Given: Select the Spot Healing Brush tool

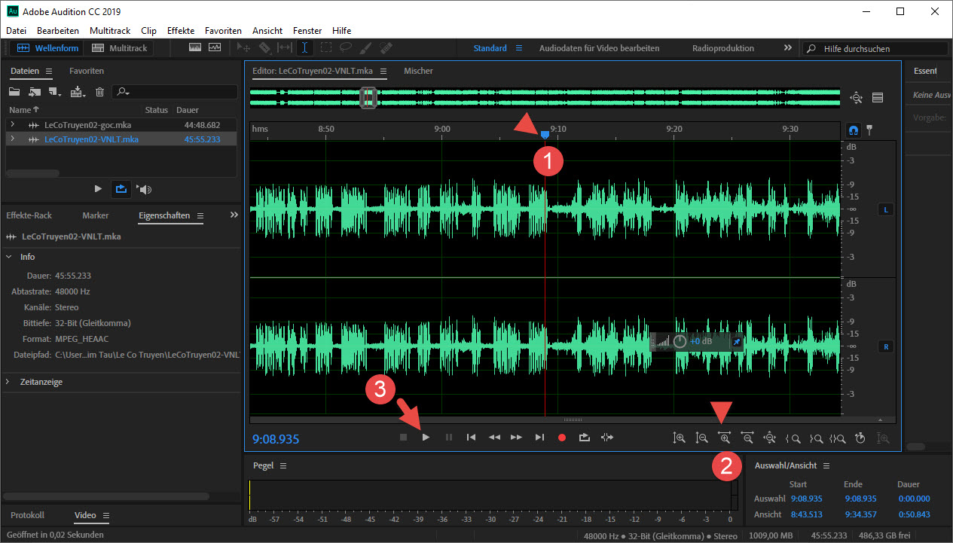Looking at the screenshot, I should pos(386,47).
